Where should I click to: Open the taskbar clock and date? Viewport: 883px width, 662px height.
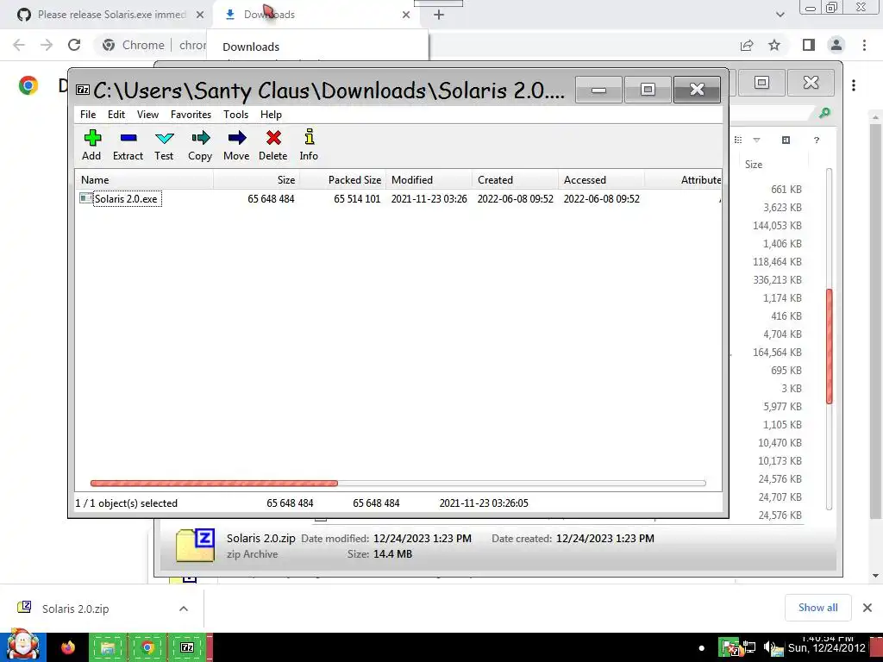point(827,645)
